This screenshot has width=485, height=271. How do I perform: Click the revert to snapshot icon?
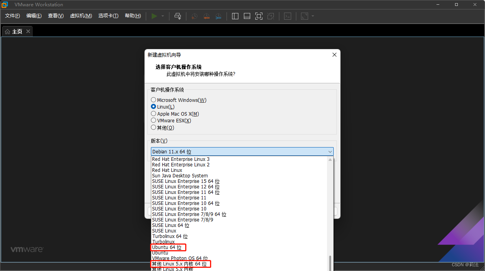(x=206, y=16)
